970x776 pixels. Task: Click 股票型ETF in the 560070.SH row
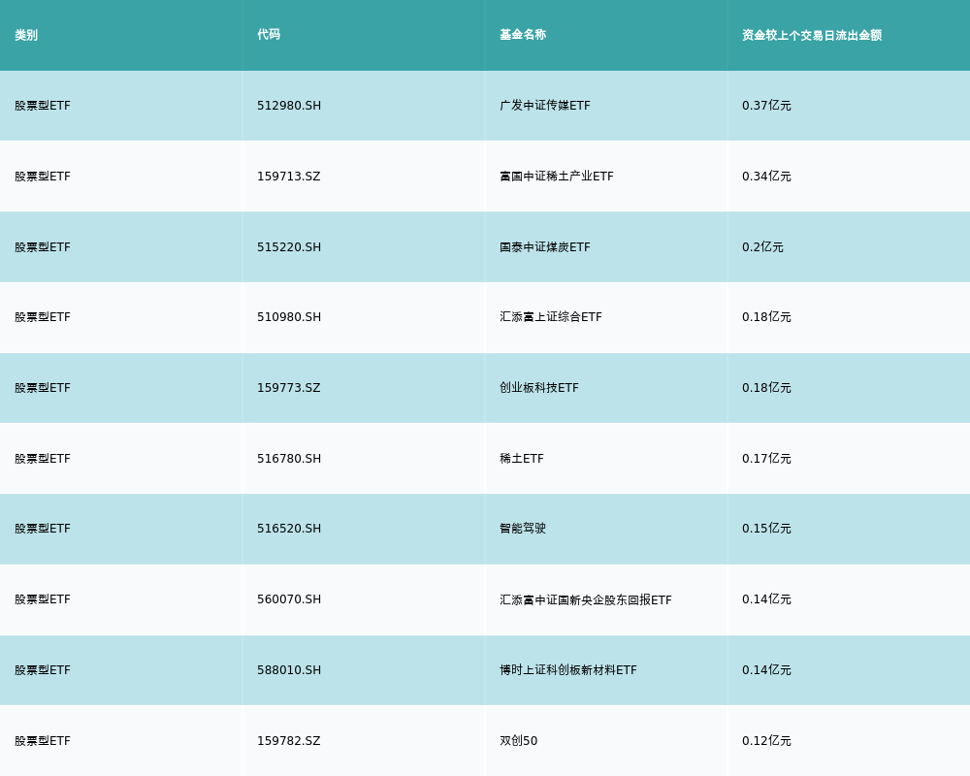[x=43, y=599]
